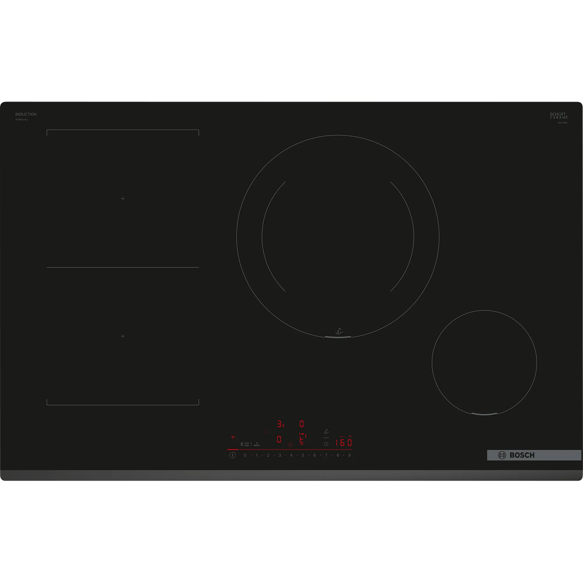Set power level to 9 on slider
This screenshot has height=583, width=583.
coord(350,455)
